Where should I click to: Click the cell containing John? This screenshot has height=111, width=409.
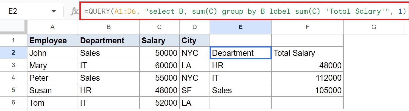[53, 53]
